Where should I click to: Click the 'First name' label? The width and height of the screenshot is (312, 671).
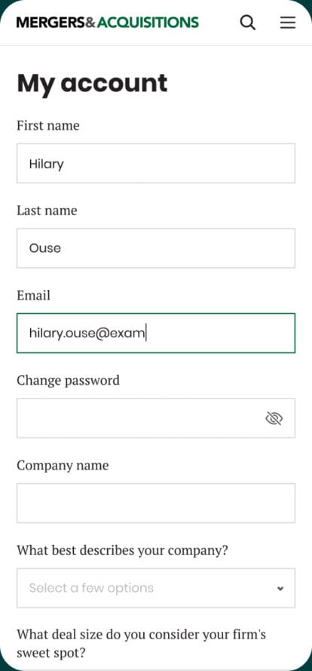48,126
